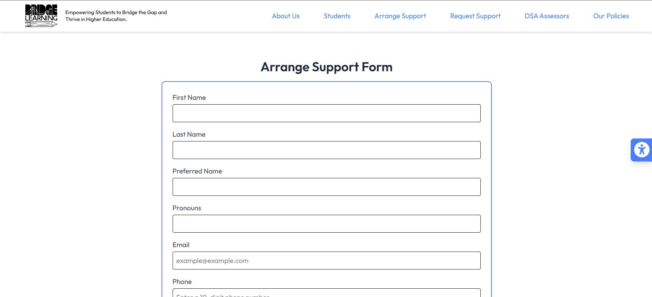This screenshot has height=297, width=652.
Task: Navigate to Request Support
Action: coord(475,16)
